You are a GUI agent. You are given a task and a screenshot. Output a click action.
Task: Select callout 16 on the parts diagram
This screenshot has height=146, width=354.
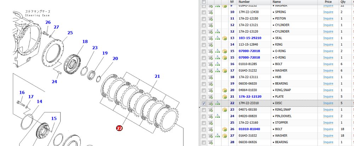(22, 93)
